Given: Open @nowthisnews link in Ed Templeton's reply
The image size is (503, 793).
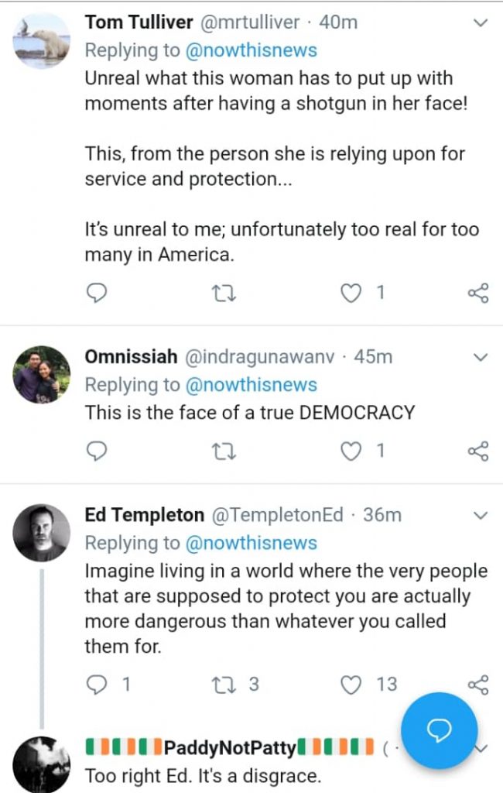Looking at the screenshot, I should click(x=252, y=543).
